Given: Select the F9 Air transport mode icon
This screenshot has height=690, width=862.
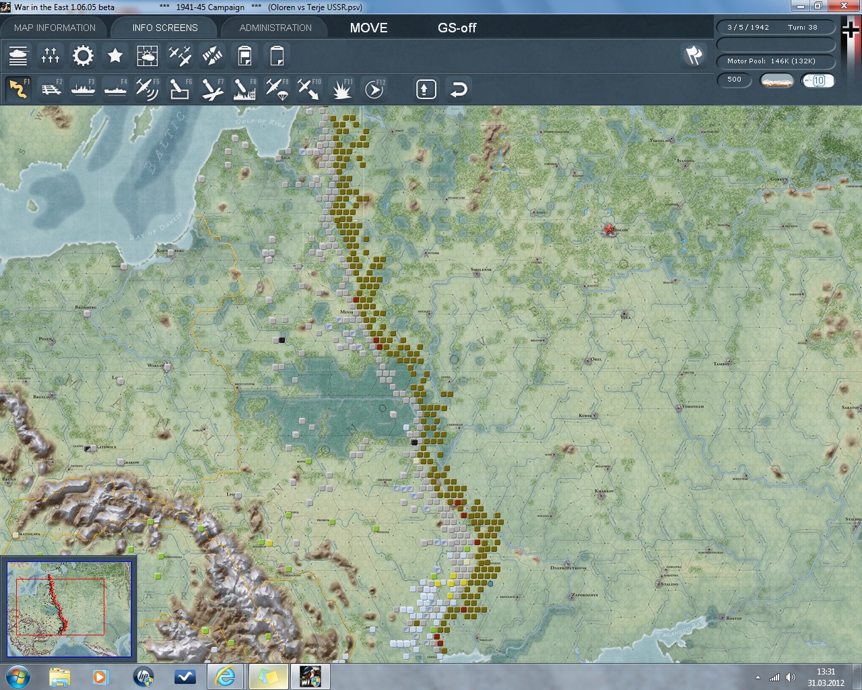Looking at the screenshot, I should click(x=277, y=89).
